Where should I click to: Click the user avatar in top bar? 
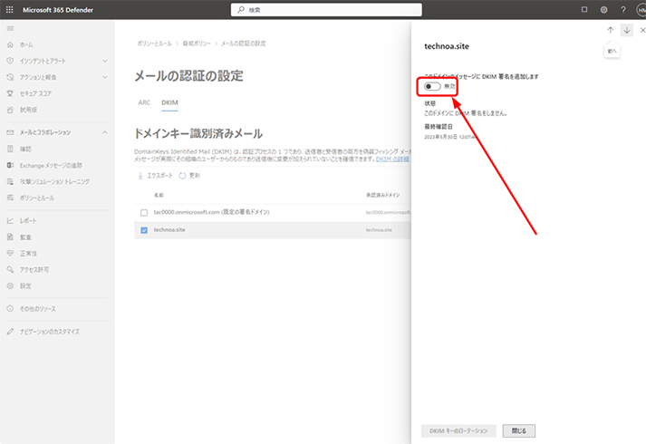click(641, 9)
